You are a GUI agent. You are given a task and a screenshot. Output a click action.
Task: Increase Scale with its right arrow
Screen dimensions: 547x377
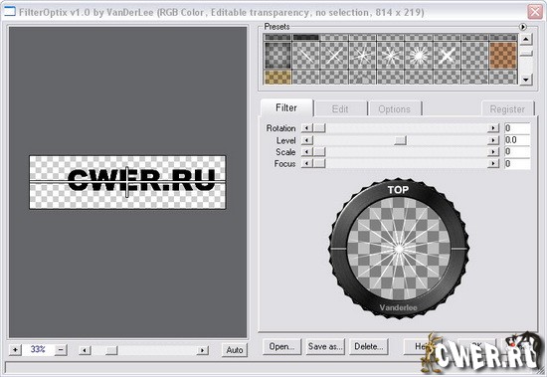tap(493, 152)
